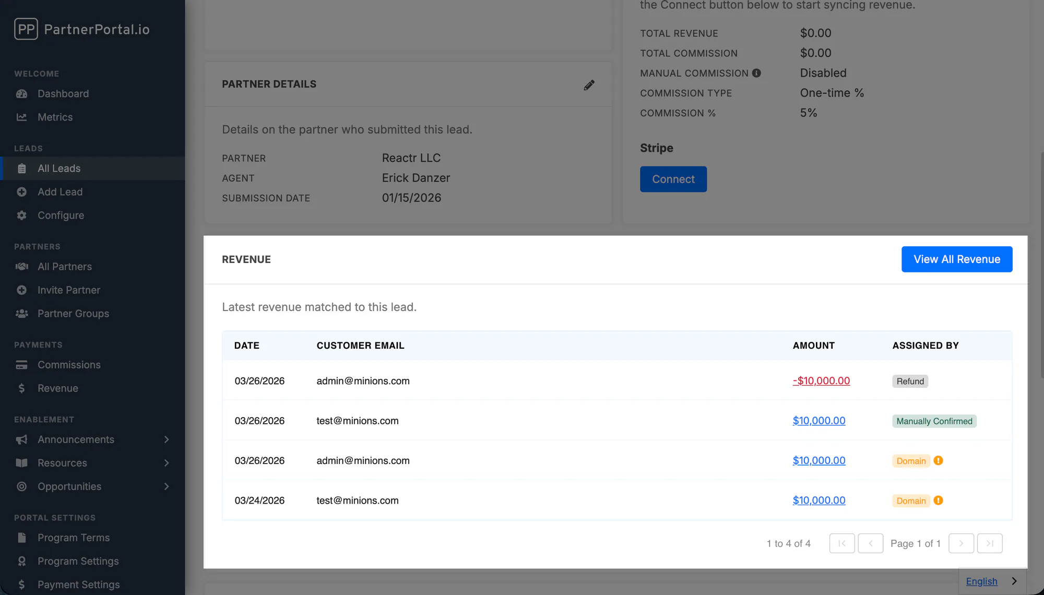Click test@minions.com in the 03/24/2026 row
The width and height of the screenshot is (1044, 595).
click(x=357, y=501)
